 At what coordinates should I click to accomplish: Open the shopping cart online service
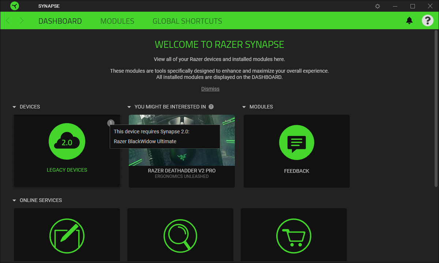(294, 236)
